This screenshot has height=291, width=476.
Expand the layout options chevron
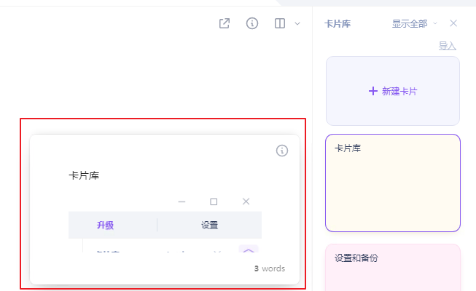tap(297, 23)
